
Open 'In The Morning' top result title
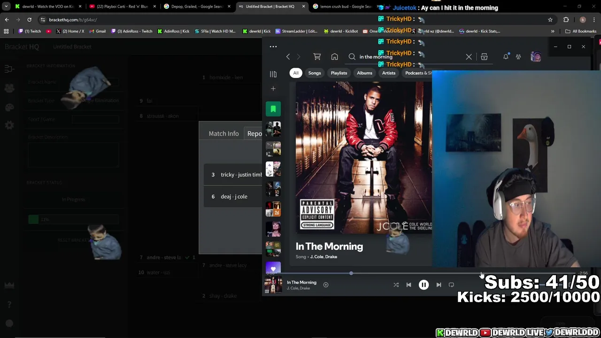point(329,246)
